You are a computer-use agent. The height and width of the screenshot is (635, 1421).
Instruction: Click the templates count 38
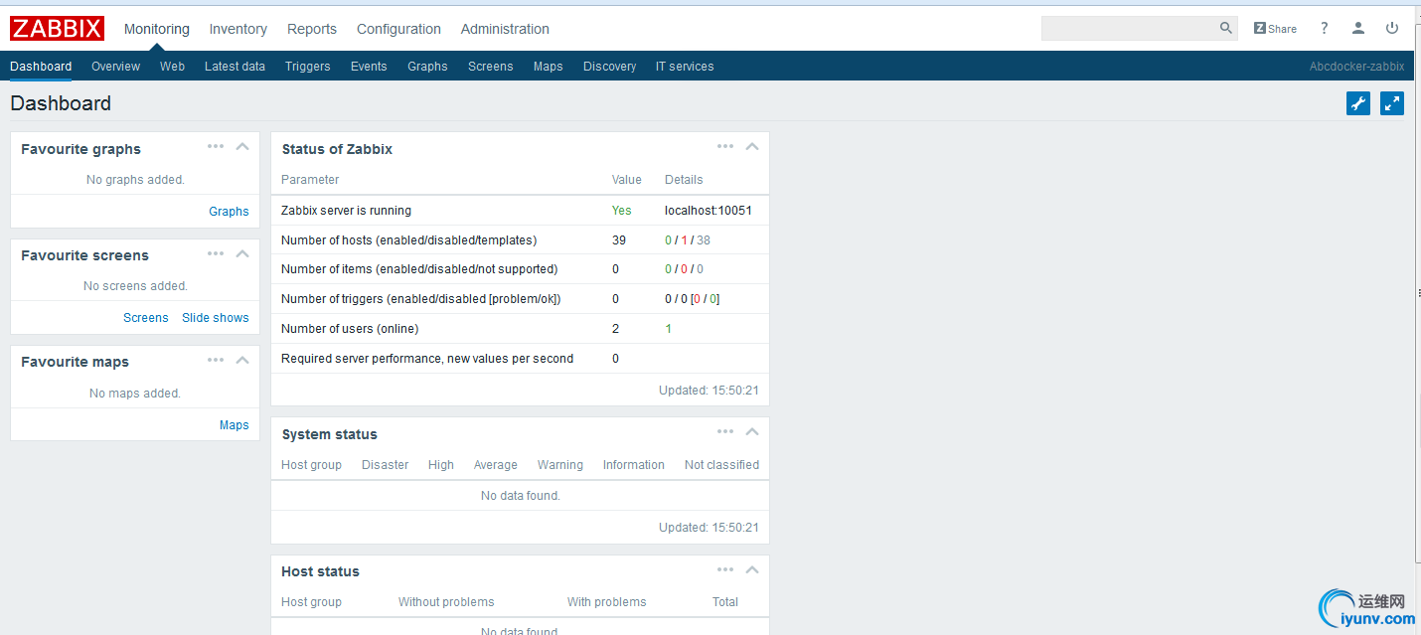tap(703, 240)
